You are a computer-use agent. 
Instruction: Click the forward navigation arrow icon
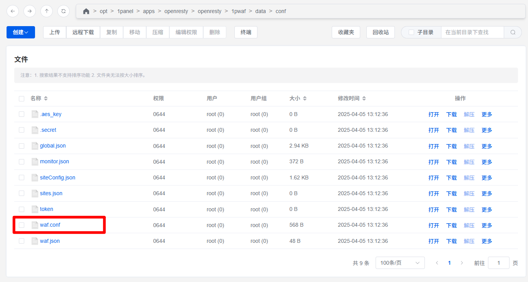coord(30,11)
